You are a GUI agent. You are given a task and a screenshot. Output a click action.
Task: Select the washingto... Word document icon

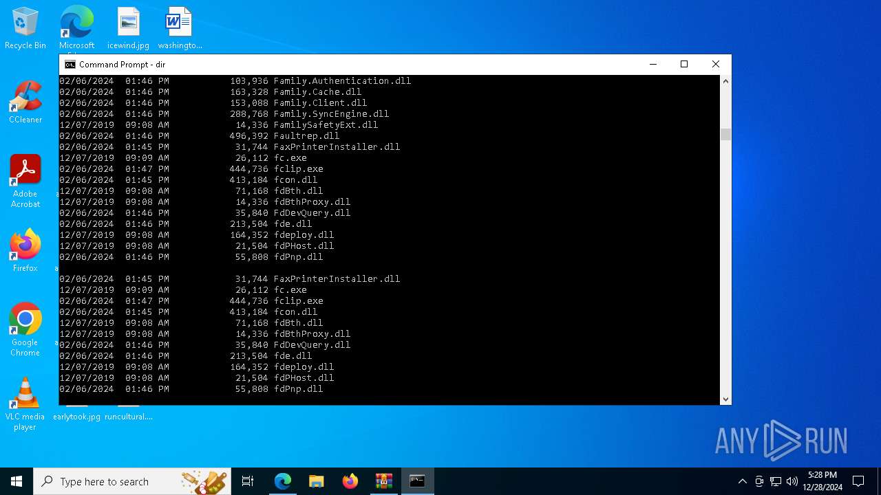(180, 28)
